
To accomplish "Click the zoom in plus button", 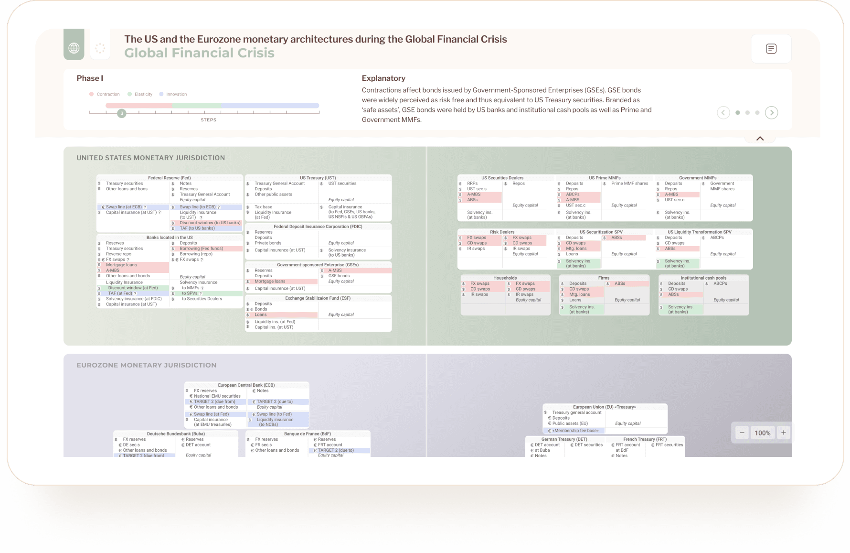I will coord(783,433).
